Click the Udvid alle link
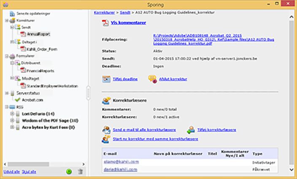297x179 pixels. [12, 172]
